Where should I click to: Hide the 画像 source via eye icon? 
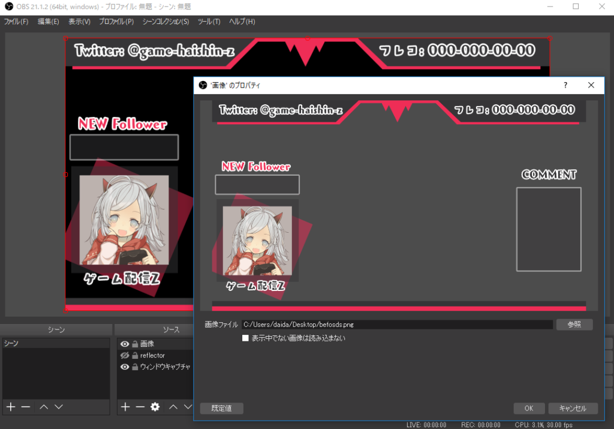[x=125, y=344]
